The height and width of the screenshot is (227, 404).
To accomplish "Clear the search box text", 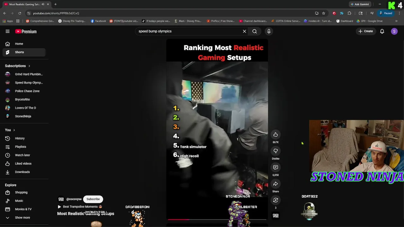I will click(244, 31).
